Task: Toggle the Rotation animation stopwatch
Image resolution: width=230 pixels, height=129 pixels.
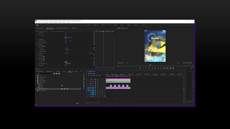Action: (x=39, y=39)
